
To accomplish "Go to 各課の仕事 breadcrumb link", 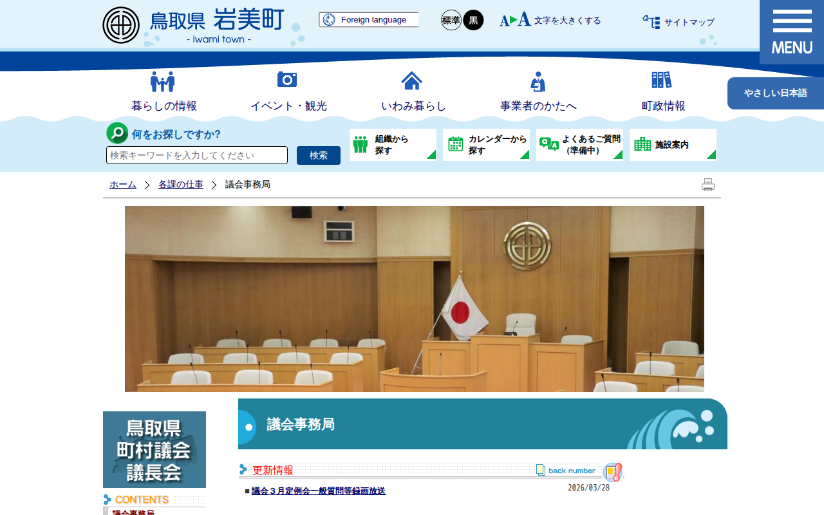I will [x=181, y=185].
